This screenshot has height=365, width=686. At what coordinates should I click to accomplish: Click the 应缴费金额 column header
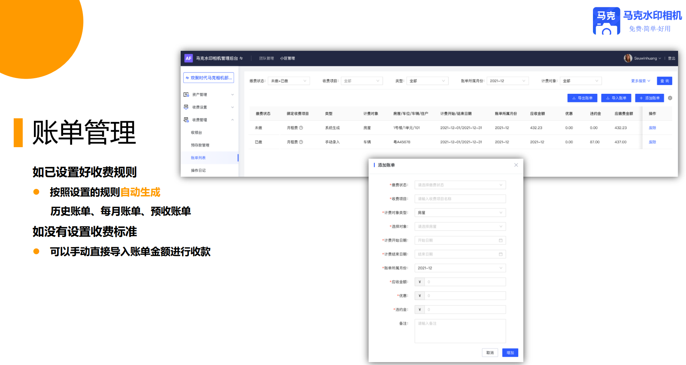(624, 114)
